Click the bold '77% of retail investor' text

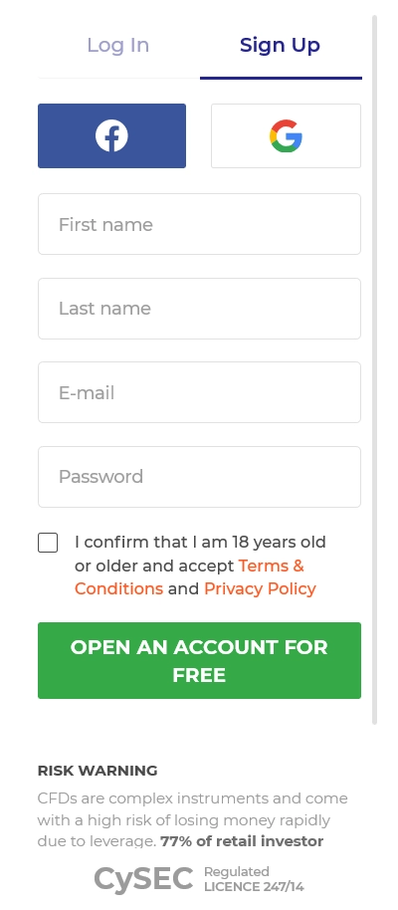coord(242,841)
